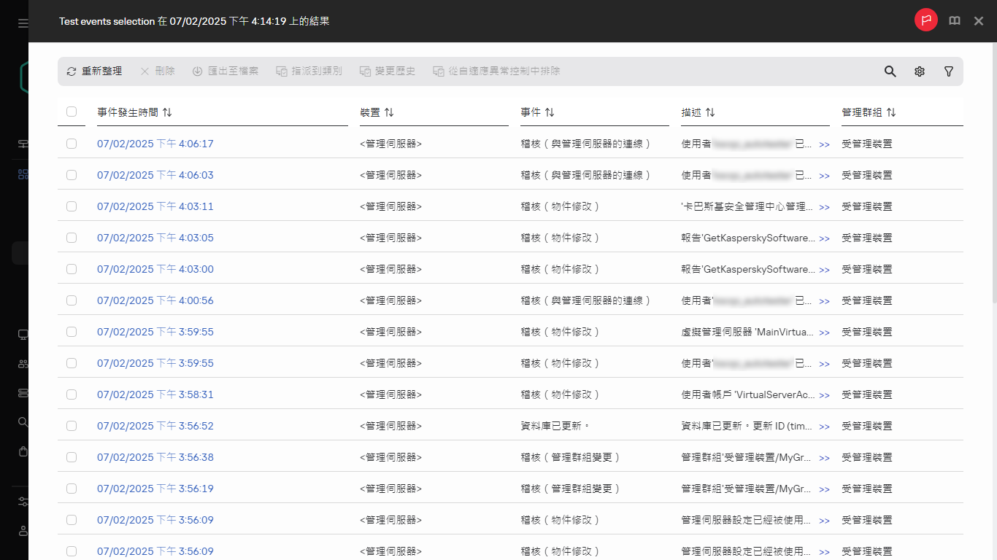Open the column settings gear icon
Viewport: 997px width, 560px height.
[x=920, y=71]
